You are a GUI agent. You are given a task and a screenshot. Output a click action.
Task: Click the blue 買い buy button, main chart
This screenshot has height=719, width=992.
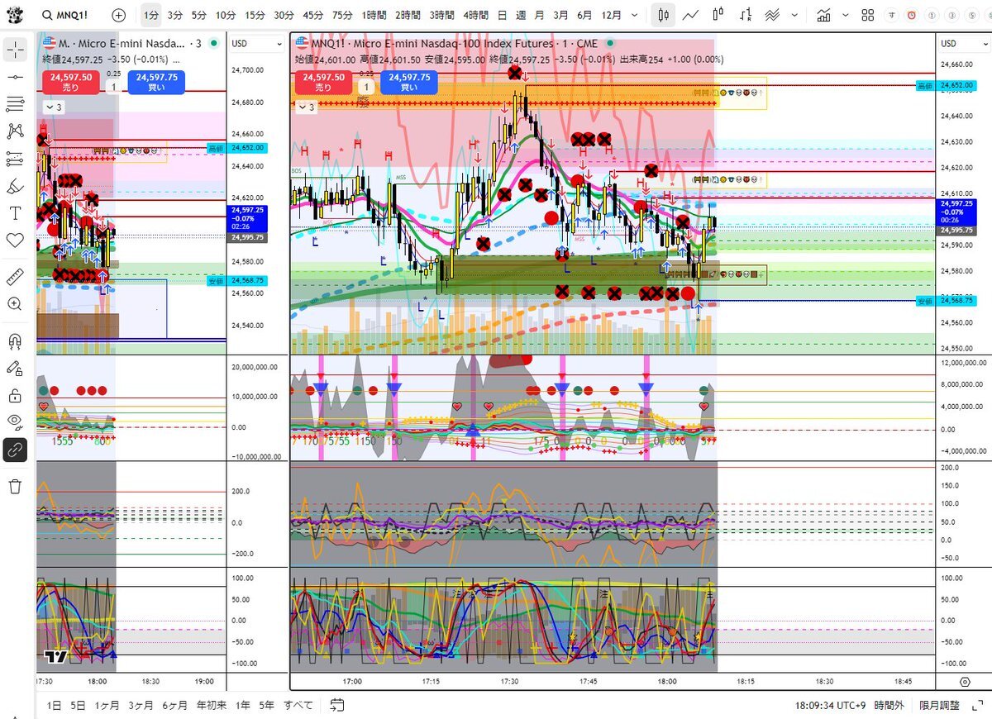(x=409, y=82)
